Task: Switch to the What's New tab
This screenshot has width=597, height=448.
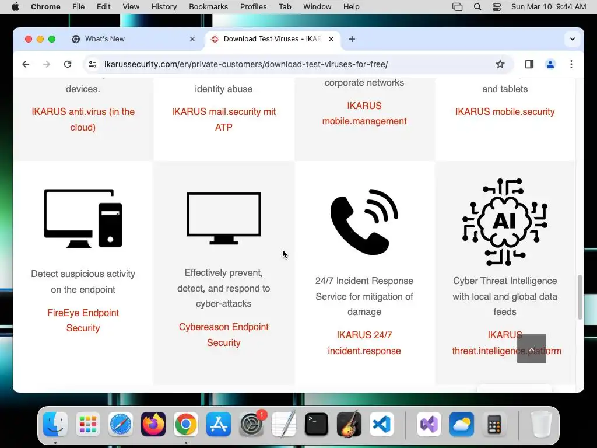Action: 134,39
